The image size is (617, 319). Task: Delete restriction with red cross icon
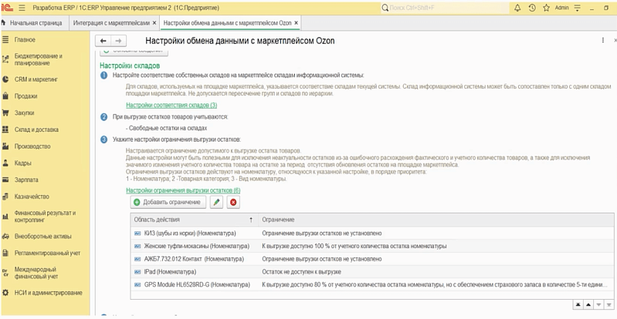point(233,202)
